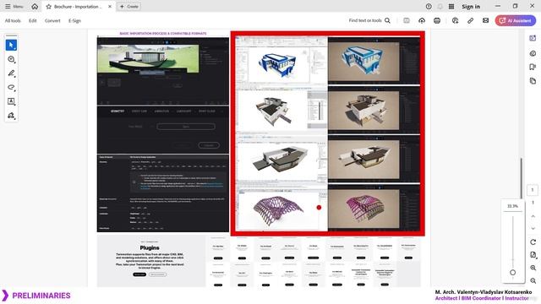Click the 33.3% zoom percentage field
541x304 pixels.
point(513,206)
